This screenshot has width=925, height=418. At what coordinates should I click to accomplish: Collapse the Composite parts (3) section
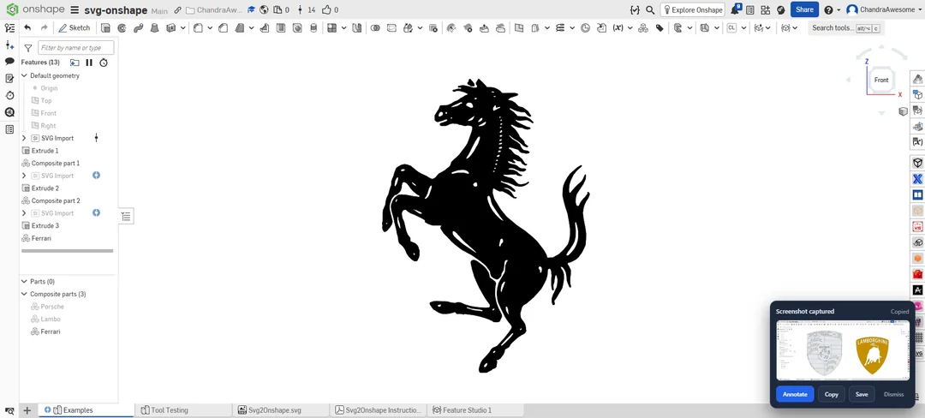click(25, 294)
